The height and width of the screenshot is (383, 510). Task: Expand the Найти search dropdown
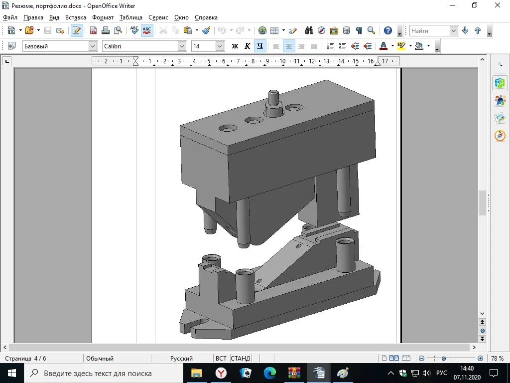point(454,30)
